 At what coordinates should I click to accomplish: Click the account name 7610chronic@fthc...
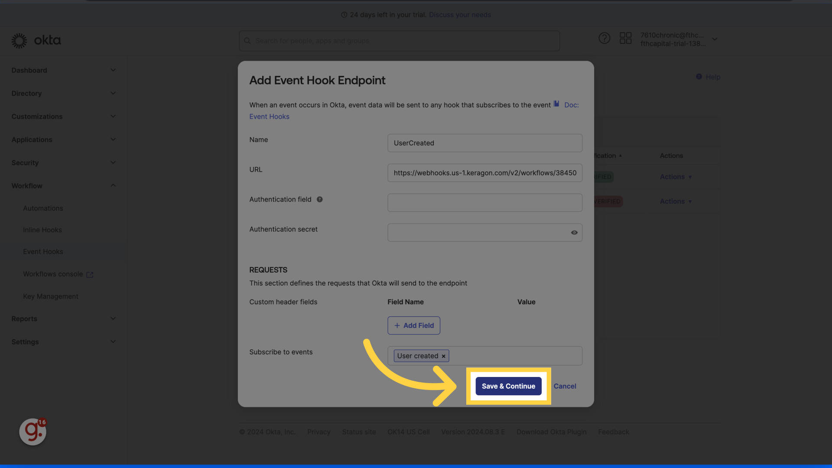[x=672, y=35]
